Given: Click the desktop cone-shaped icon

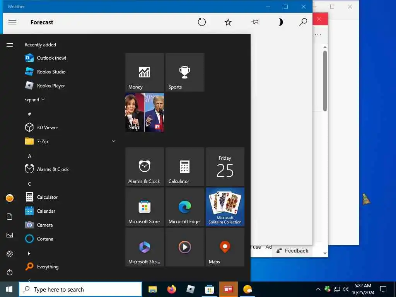Looking at the screenshot, I should [x=366, y=199].
